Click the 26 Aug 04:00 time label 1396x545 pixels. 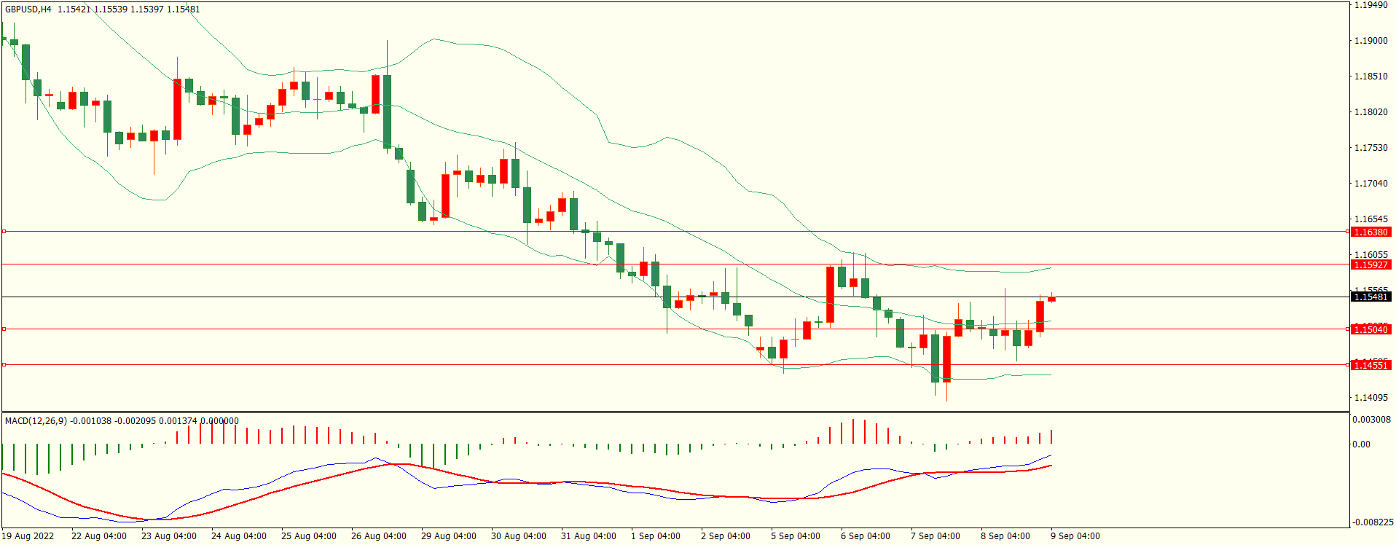coord(379,536)
